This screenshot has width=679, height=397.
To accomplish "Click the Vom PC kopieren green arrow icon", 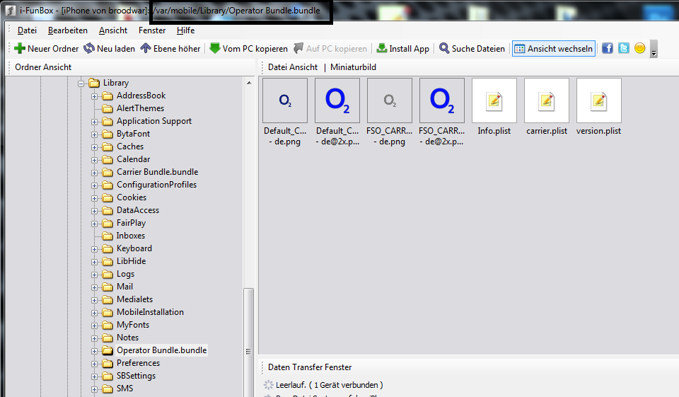I will (215, 49).
